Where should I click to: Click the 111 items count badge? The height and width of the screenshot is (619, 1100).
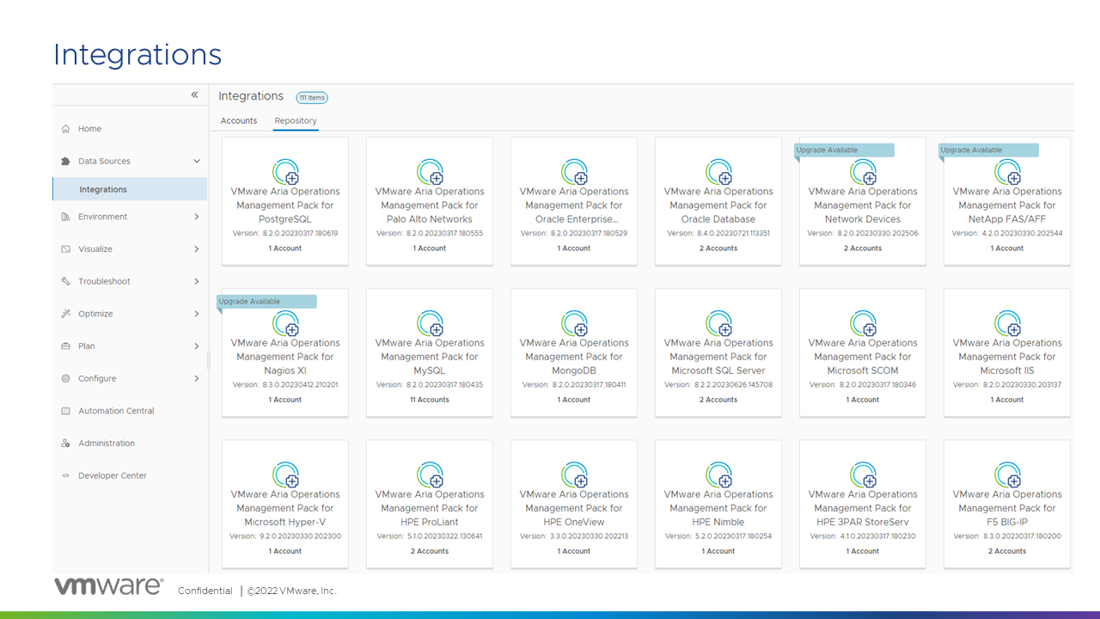point(312,98)
